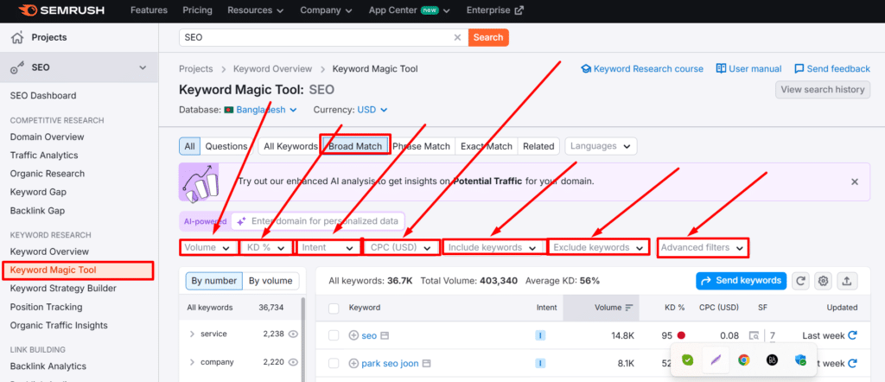Select 'By volume' grouping toggle

point(271,281)
